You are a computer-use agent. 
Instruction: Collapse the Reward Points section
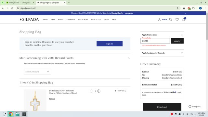coord(129,58)
